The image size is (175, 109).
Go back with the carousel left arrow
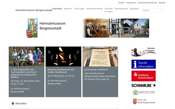[x=12, y=72]
